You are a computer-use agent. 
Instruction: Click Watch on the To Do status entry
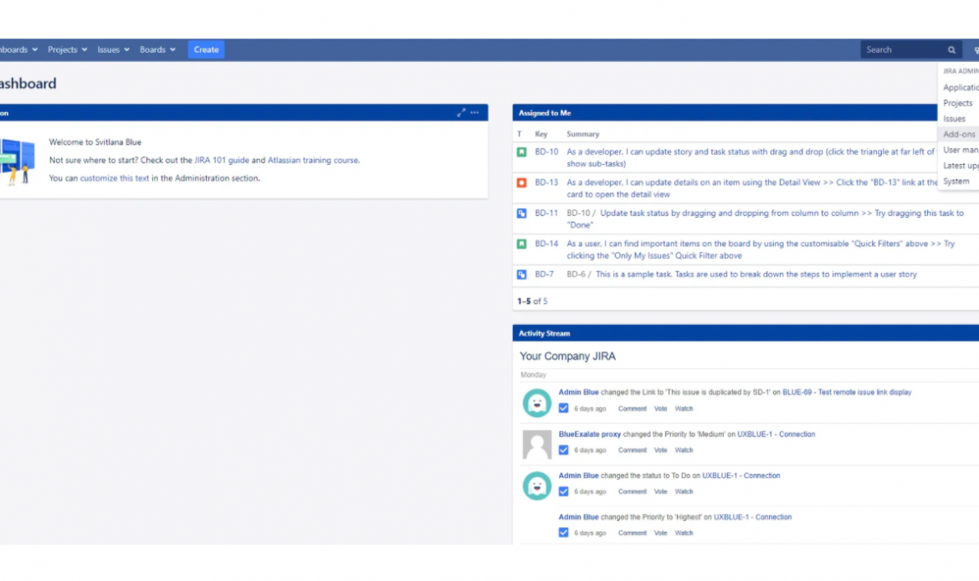click(x=684, y=491)
